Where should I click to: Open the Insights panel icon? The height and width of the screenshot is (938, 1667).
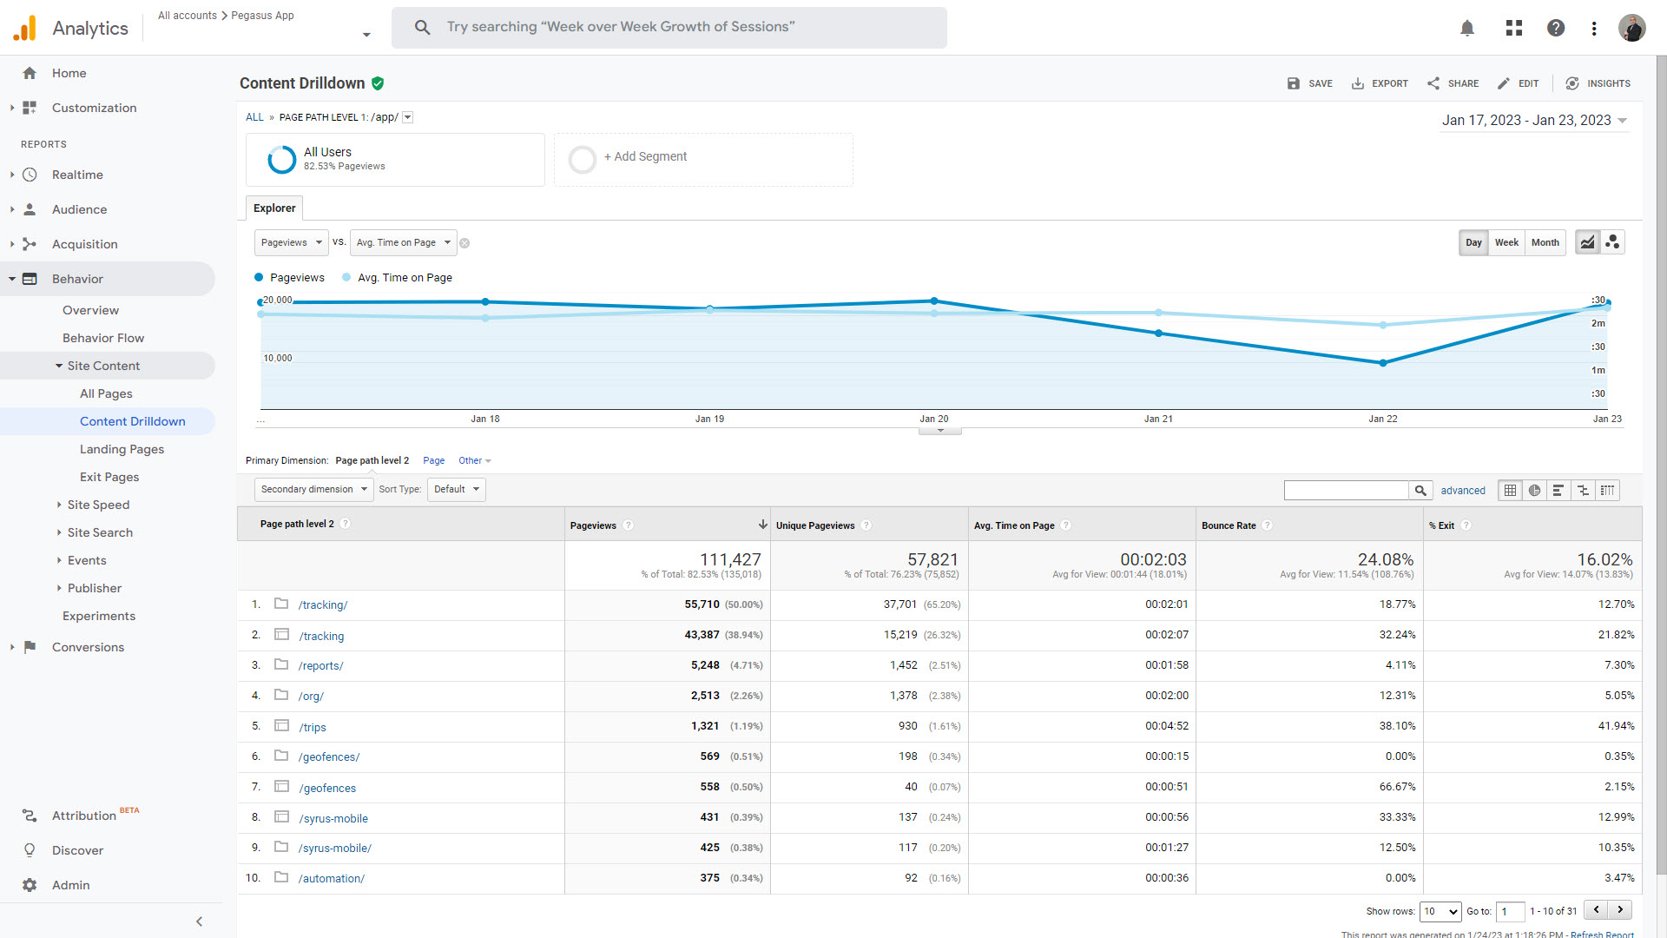tap(1572, 83)
